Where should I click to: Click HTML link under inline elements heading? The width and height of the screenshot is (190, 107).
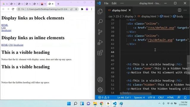click(x=5, y=45)
